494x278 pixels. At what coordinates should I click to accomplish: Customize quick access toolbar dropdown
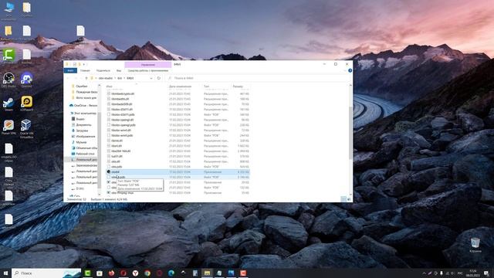tap(84, 64)
